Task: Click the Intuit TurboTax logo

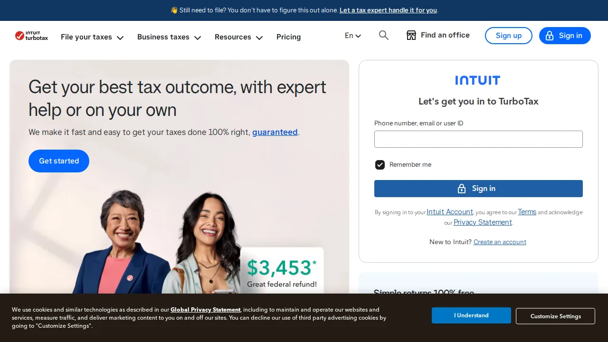Action: (31, 36)
